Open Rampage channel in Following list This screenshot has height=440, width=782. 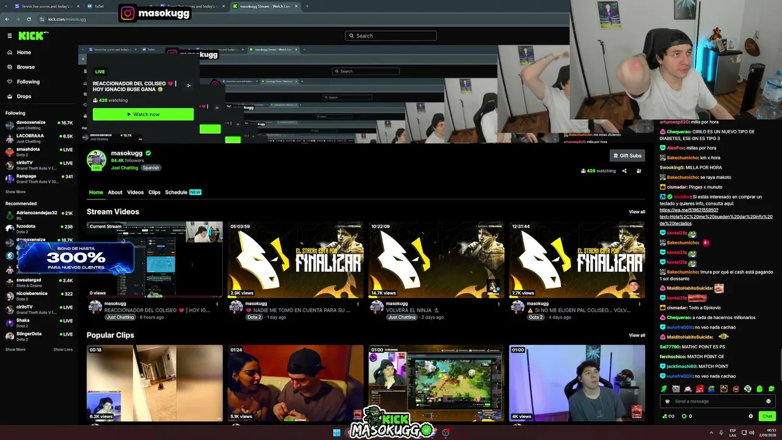pos(39,179)
